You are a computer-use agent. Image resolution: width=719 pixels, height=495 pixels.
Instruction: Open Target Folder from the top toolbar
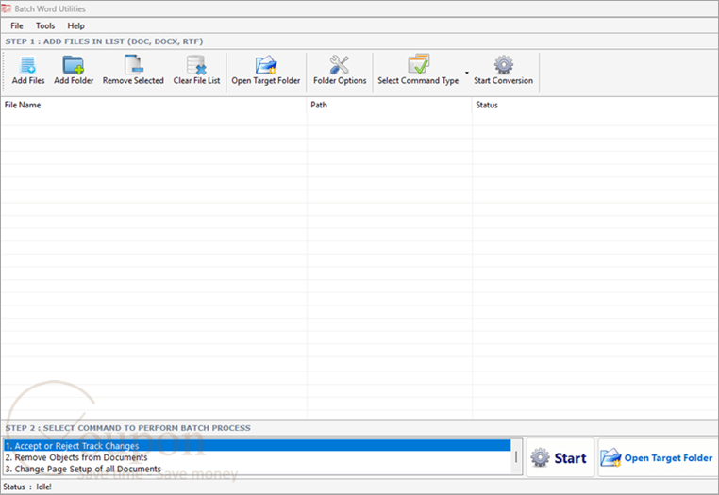click(266, 70)
